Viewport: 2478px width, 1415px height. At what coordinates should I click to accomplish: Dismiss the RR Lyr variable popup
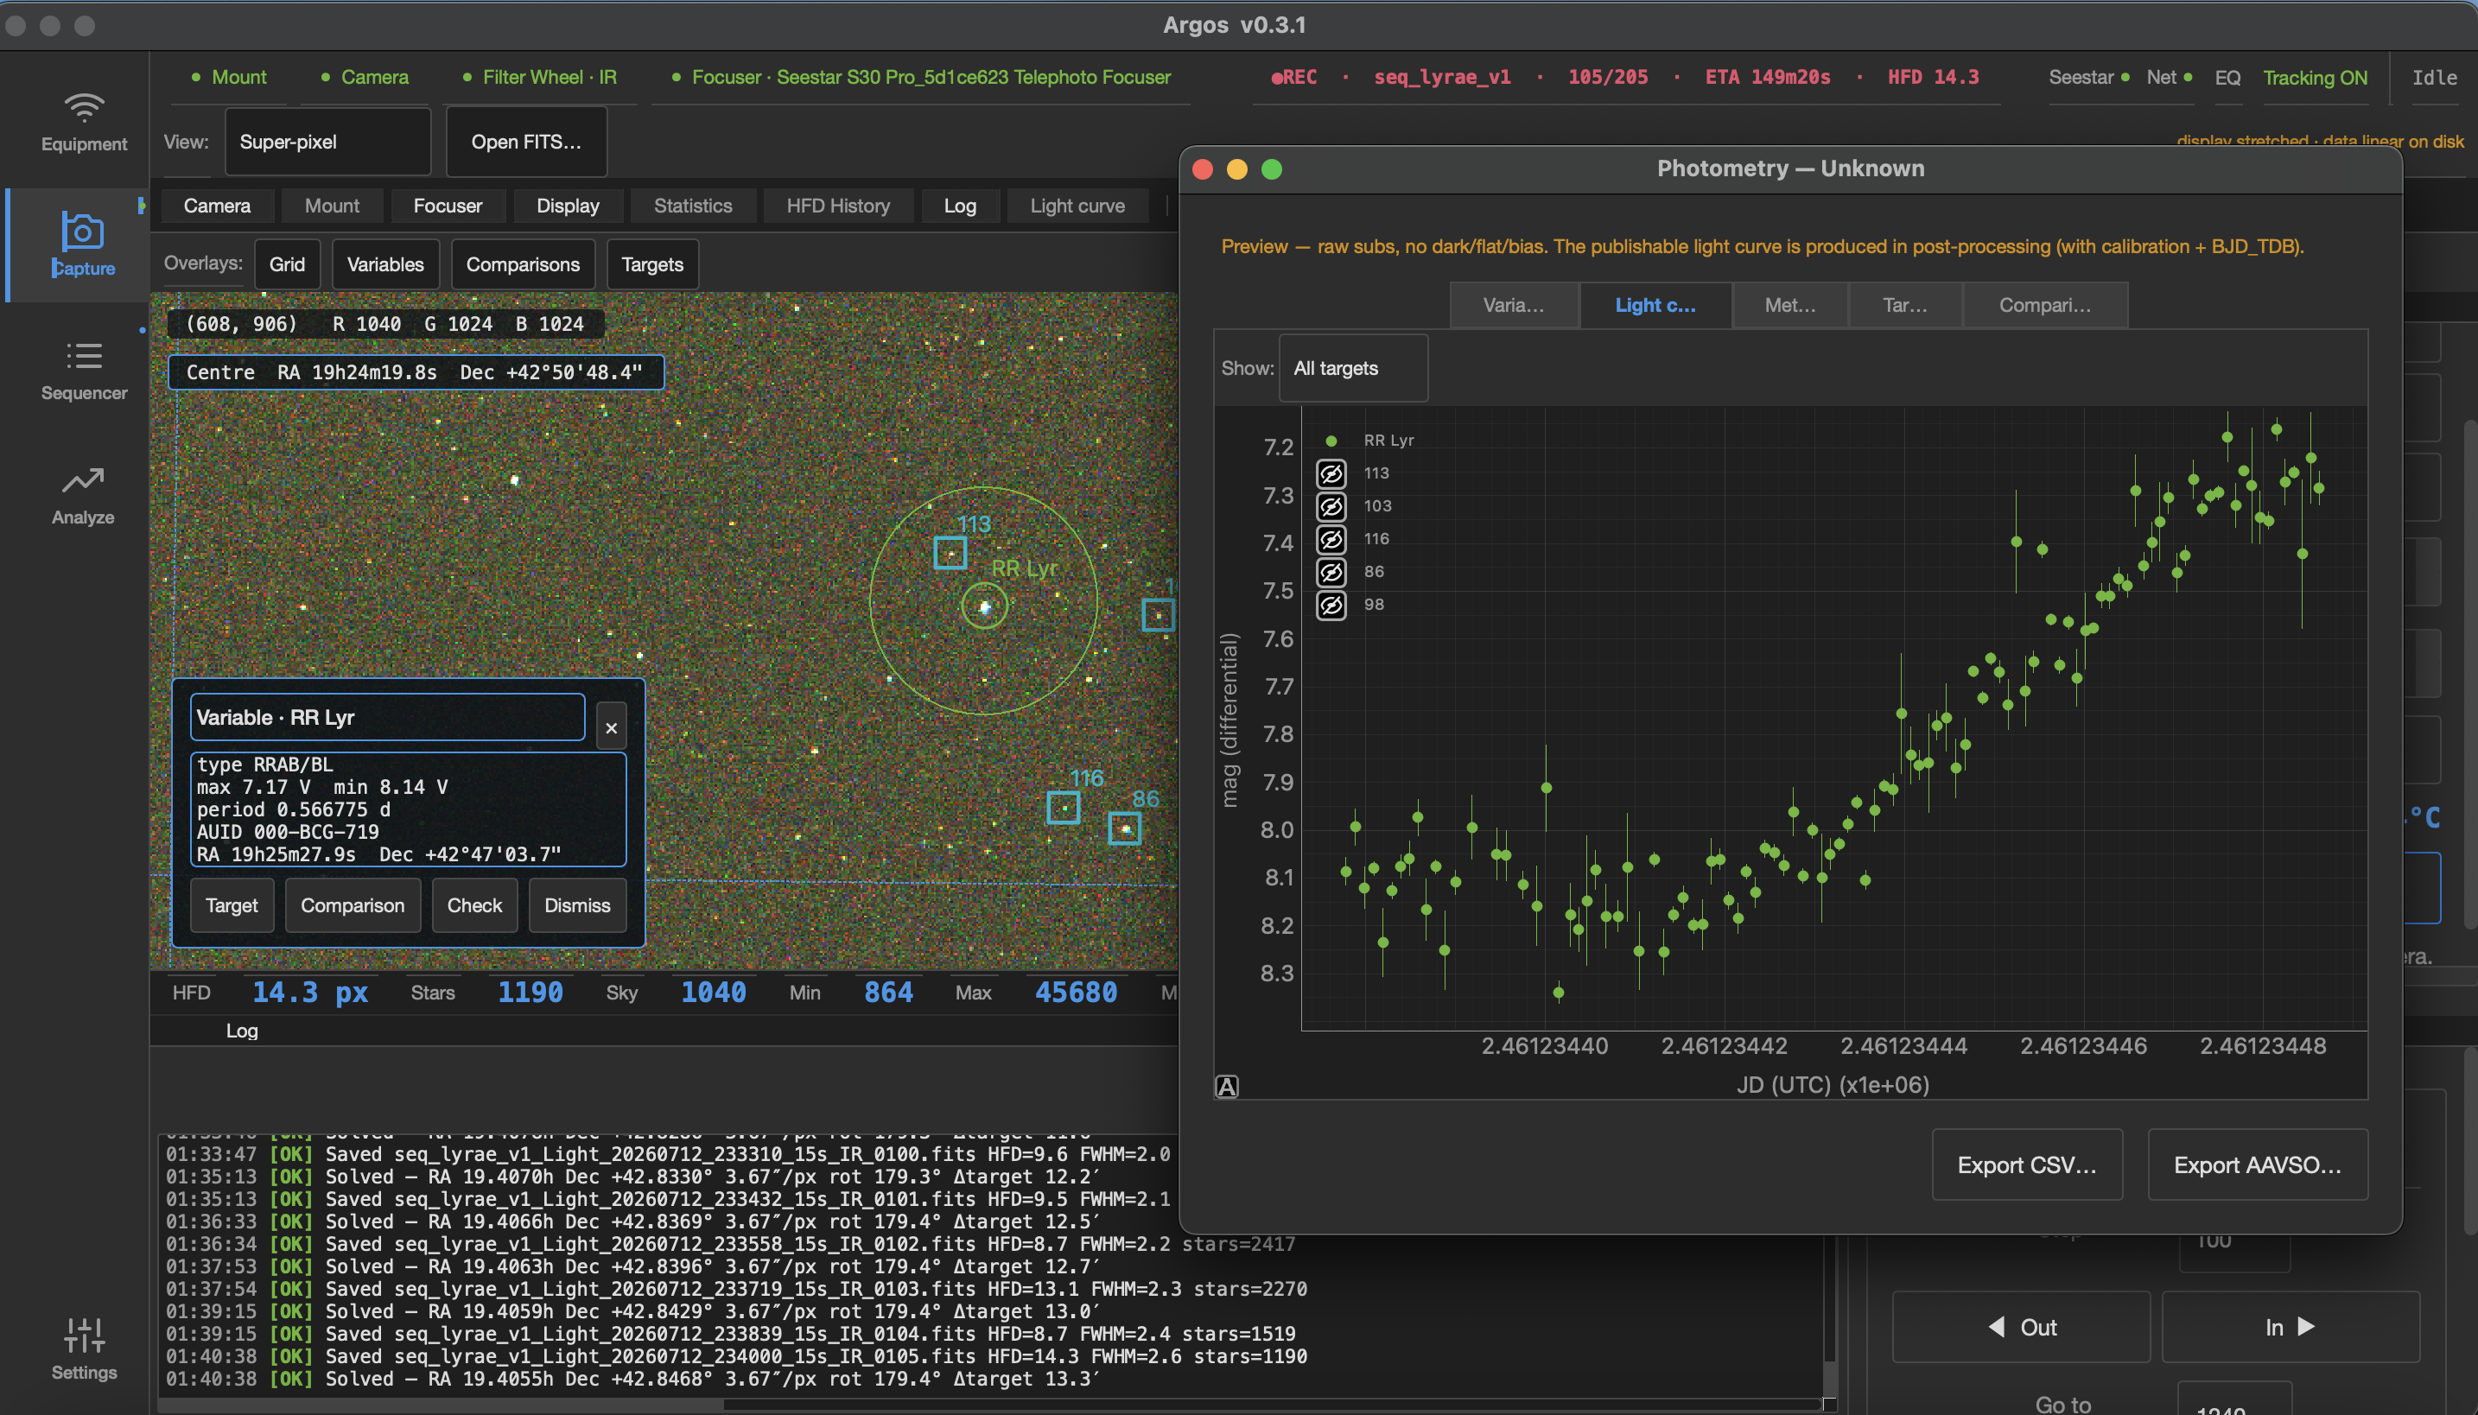pos(577,904)
